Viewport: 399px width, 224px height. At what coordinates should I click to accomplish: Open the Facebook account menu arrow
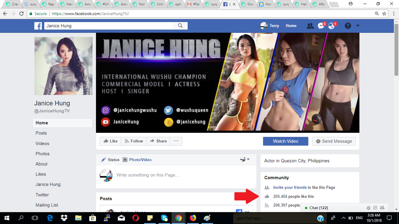[x=358, y=26]
